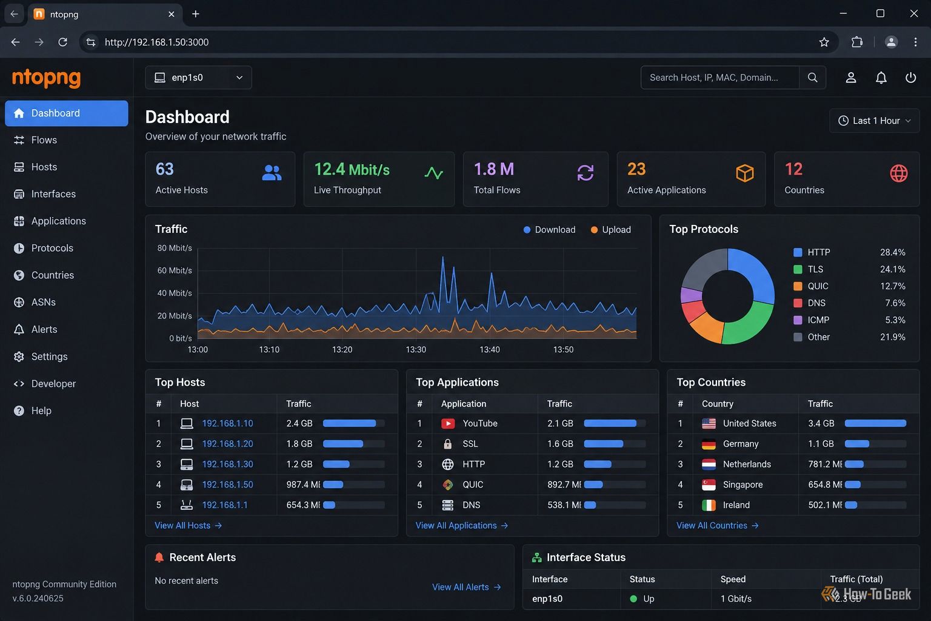Click the 192.168.1.30 host link
The height and width of the screenshot is (621, 931).
[227, 464]
